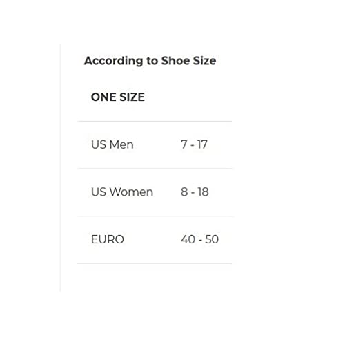Click the 8 - 18 size value
The height and width of the screenshot is (345, 345).
(x=195, y=192)
